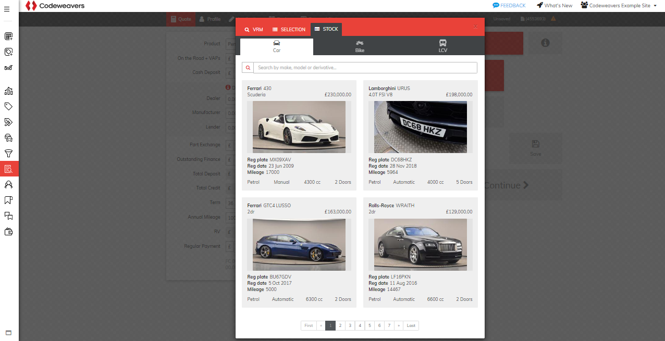The height and width of the screenshot is (341, 665).
Task: Go to page 6 of stock
Action: (380, 325)
